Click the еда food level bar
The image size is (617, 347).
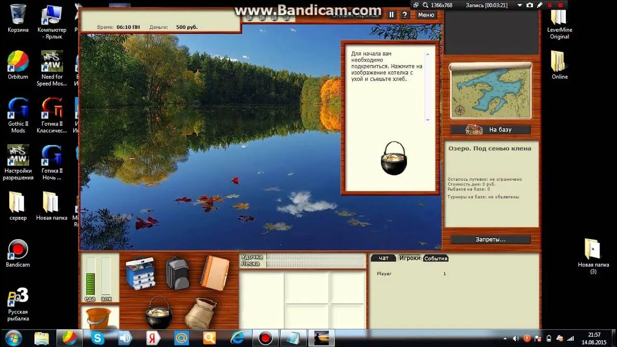[x=91, y=276]
